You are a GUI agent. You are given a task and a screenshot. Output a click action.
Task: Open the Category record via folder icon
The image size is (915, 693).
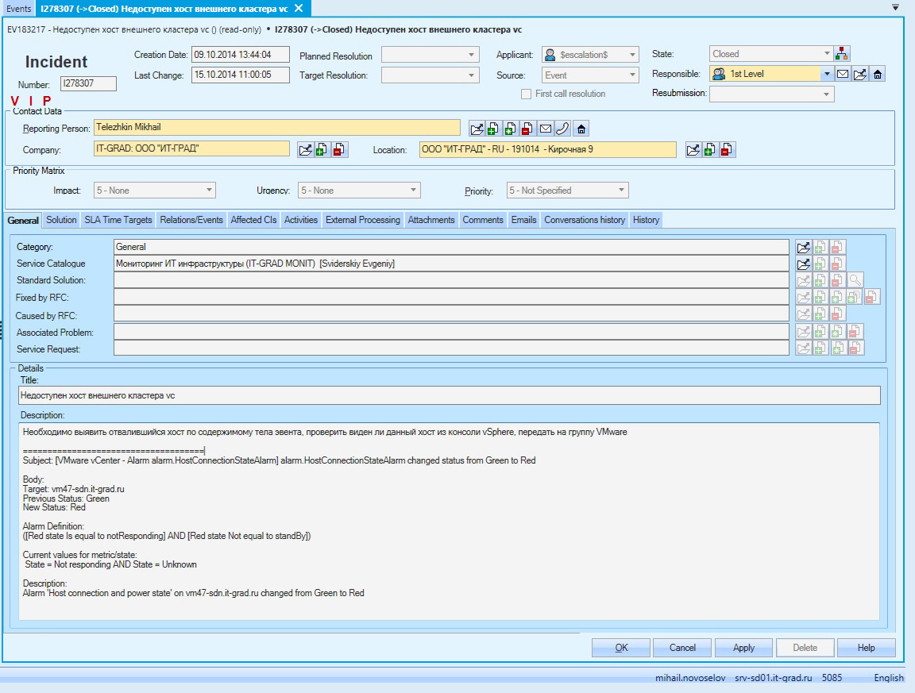[x=804, y=247]
